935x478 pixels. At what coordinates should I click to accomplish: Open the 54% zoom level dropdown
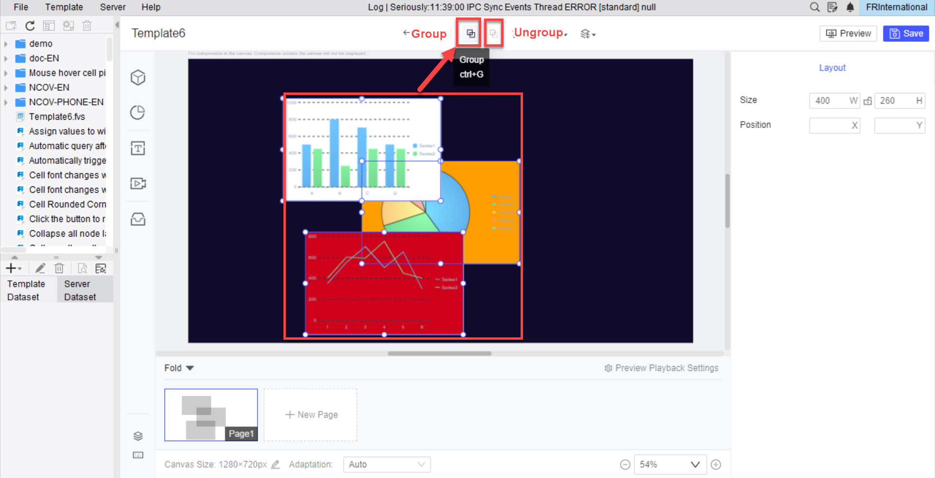(670, 464)
